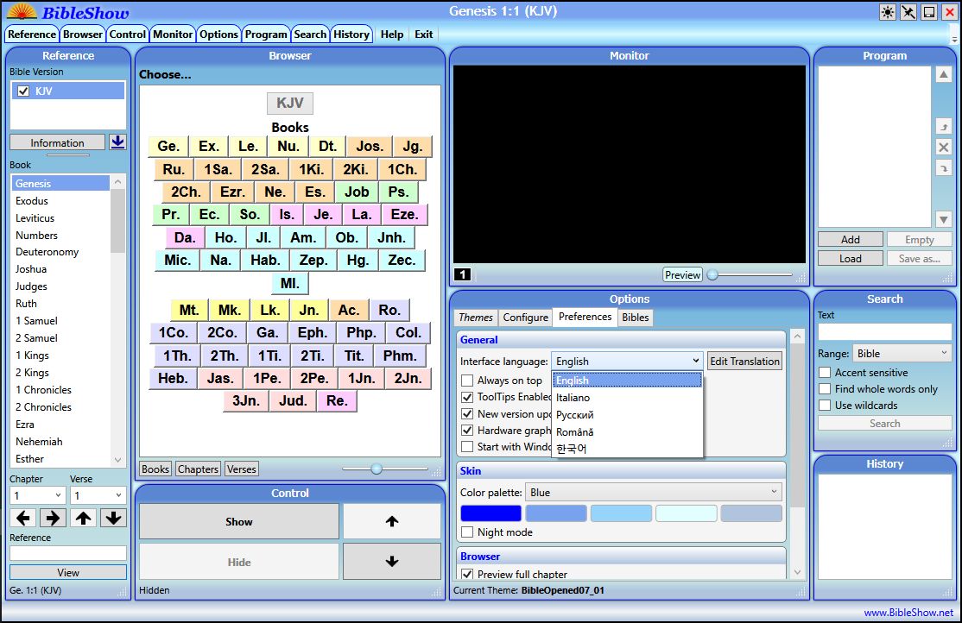Screen dimensions: 962x623
Task: Open the Color palette dropdown
Action: pyautogui.click(x=654, y=493)
